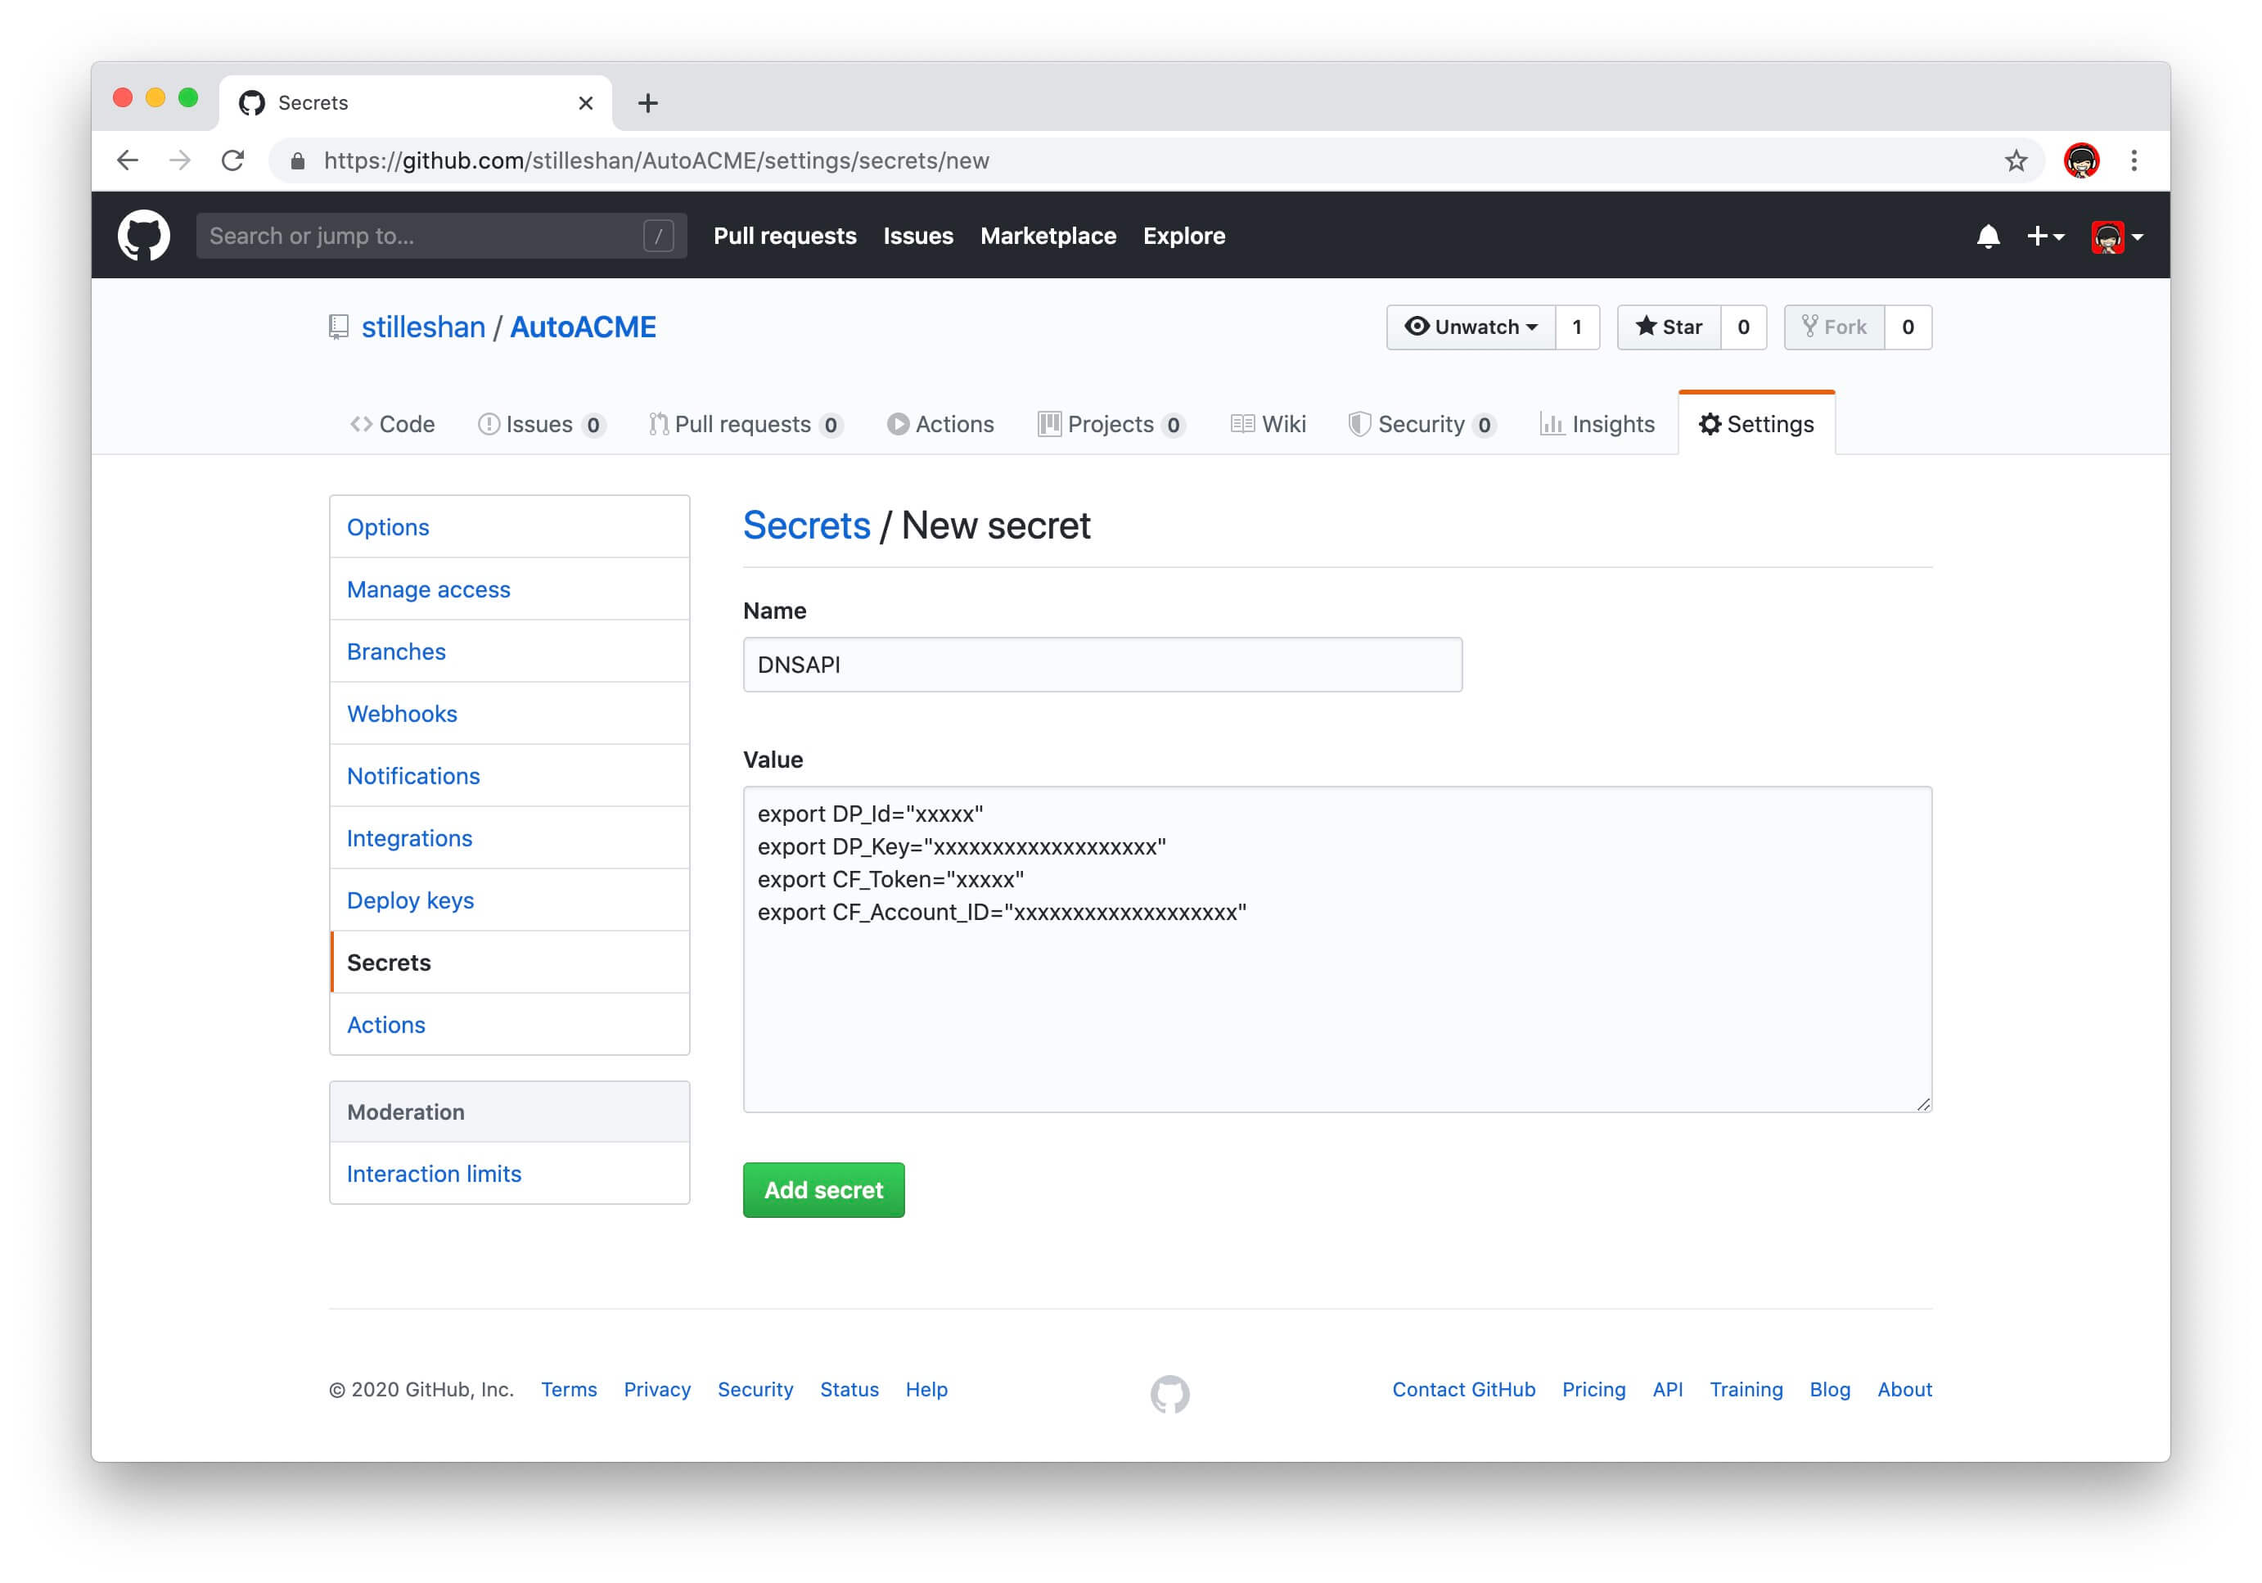The height and width of the screenshot is (1583, 2262).
Task: Click the GitHub Octocat logo in header
Action: click(x=144, y=236)
